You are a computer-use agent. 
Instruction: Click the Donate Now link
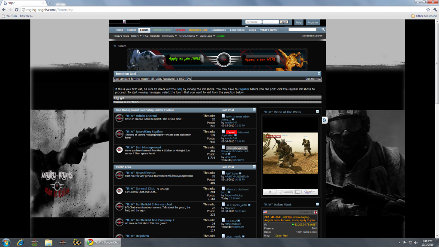point(313,79)
